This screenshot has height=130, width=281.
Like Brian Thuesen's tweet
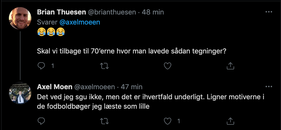pos(168,66)
